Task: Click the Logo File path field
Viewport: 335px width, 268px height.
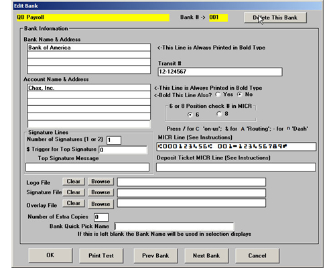Action: 192,182
